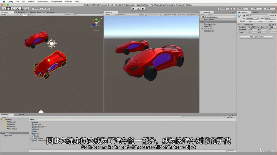Toggle the Stats overlay
The height and width of the screenshot is (155, 277).
click(188, 15)
